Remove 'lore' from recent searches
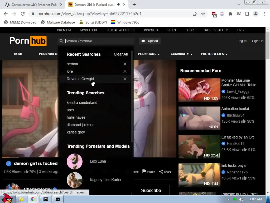The width and height of the screenshot is (270, 203). 125,71
